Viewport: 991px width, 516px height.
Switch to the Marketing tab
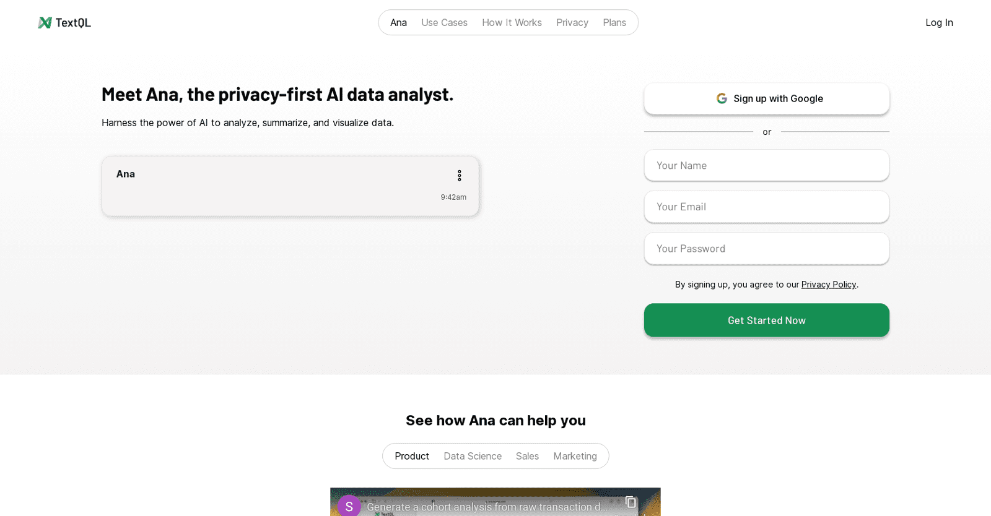[x=575, y=456]
